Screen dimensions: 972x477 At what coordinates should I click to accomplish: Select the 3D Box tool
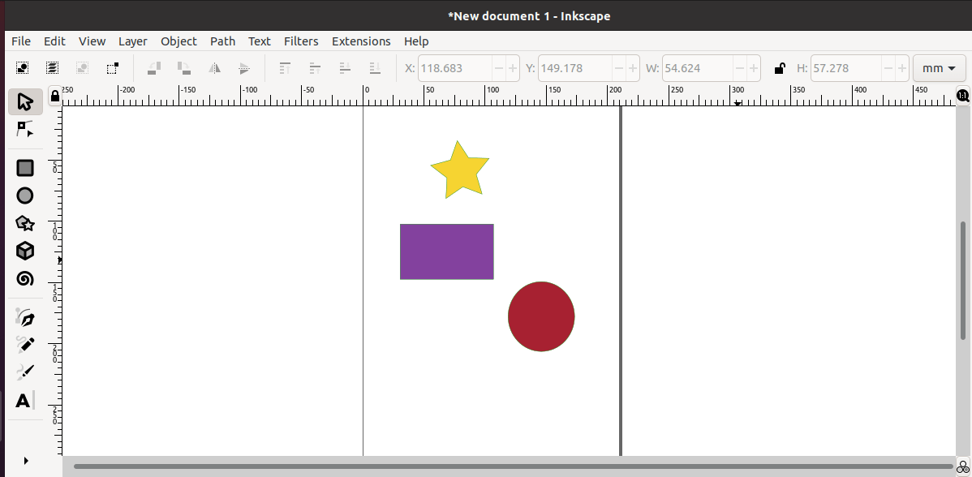coord(25,251)
